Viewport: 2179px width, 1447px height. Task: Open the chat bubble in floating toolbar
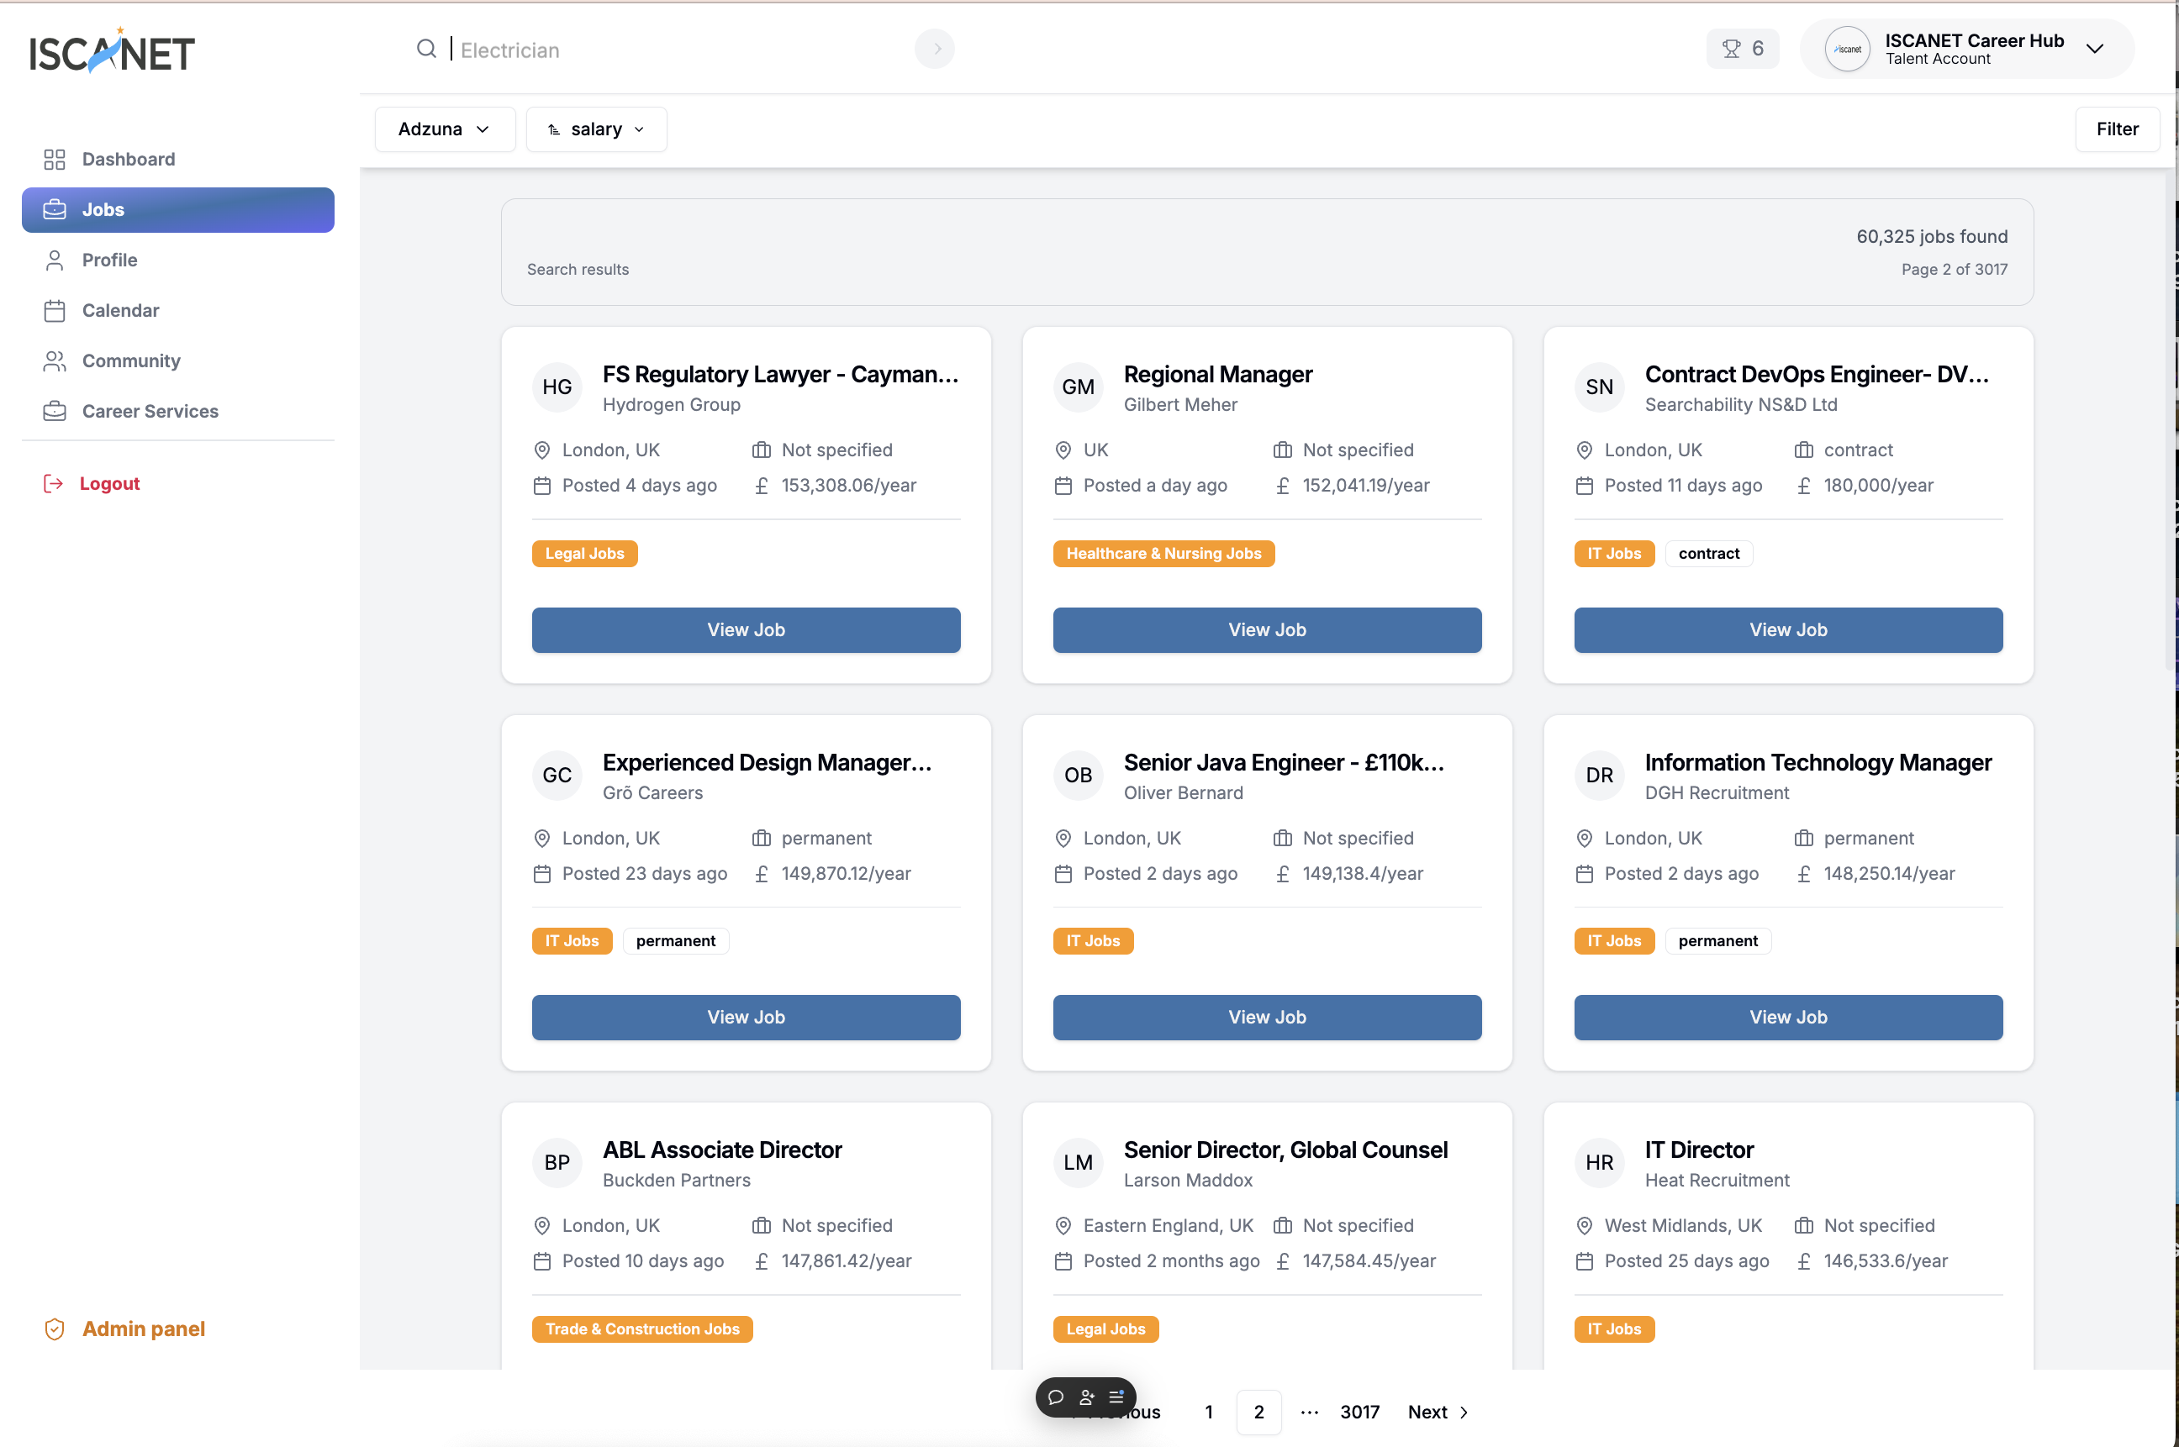(1056, 1397)
